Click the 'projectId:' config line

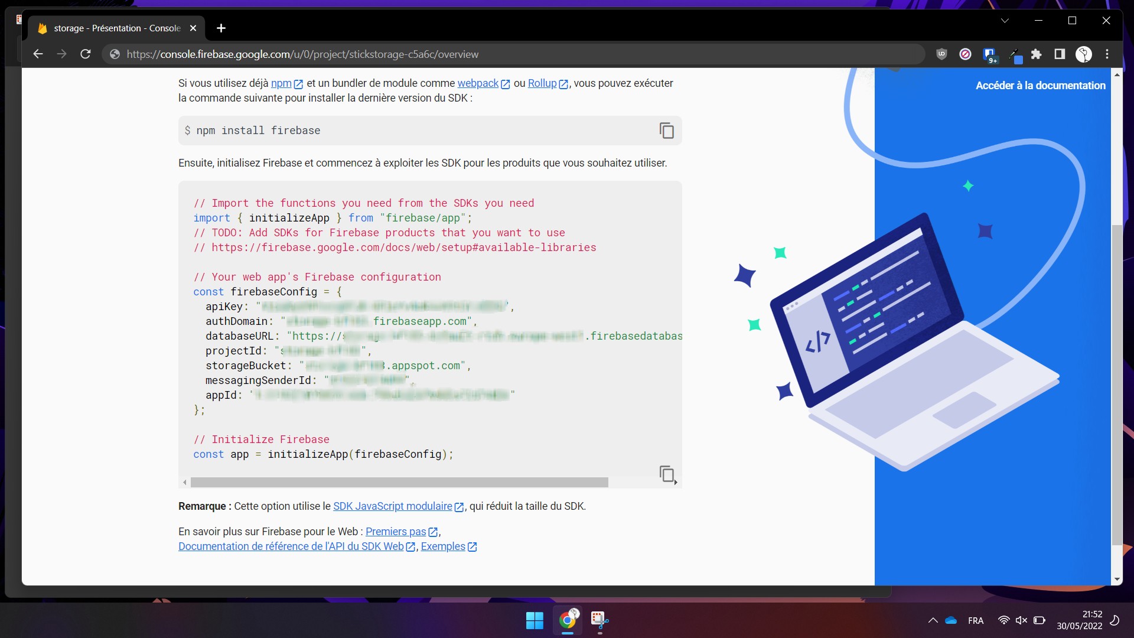click(x=288, y=351)
